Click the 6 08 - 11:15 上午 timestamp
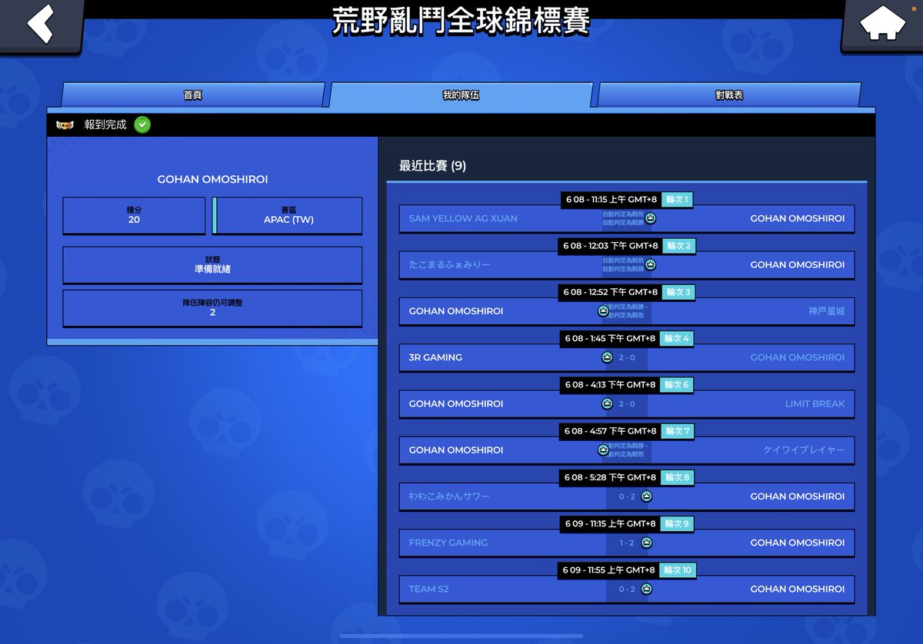 [x=611, y=200]
